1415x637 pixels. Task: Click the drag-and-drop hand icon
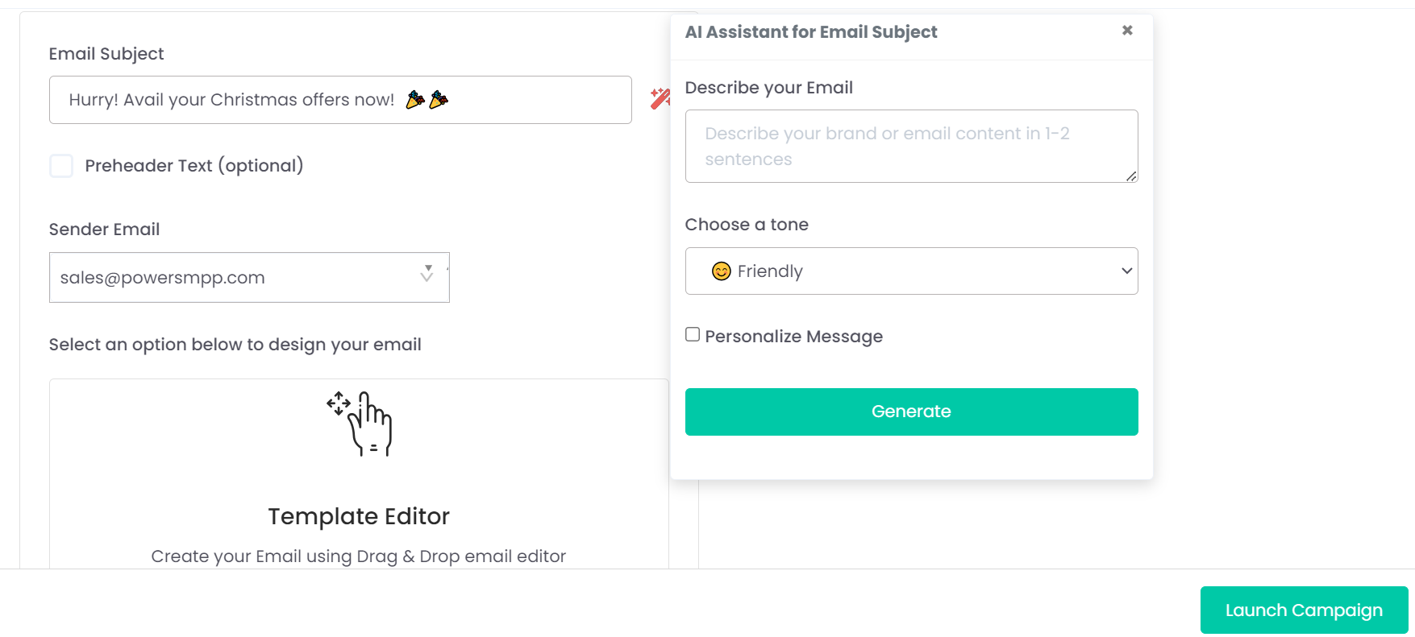pyautogui.click(x=360, y=424)
